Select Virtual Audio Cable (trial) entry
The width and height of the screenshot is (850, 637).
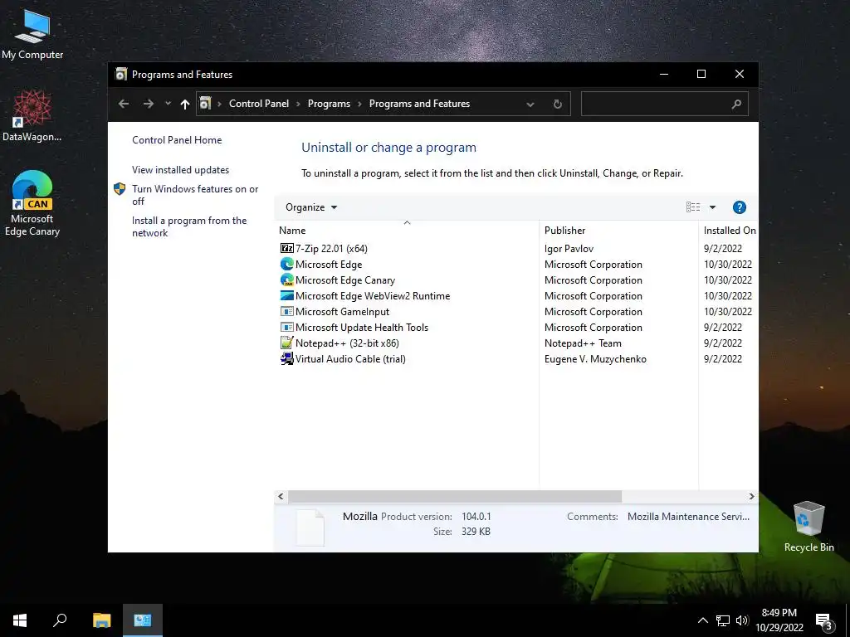(350, 358)
